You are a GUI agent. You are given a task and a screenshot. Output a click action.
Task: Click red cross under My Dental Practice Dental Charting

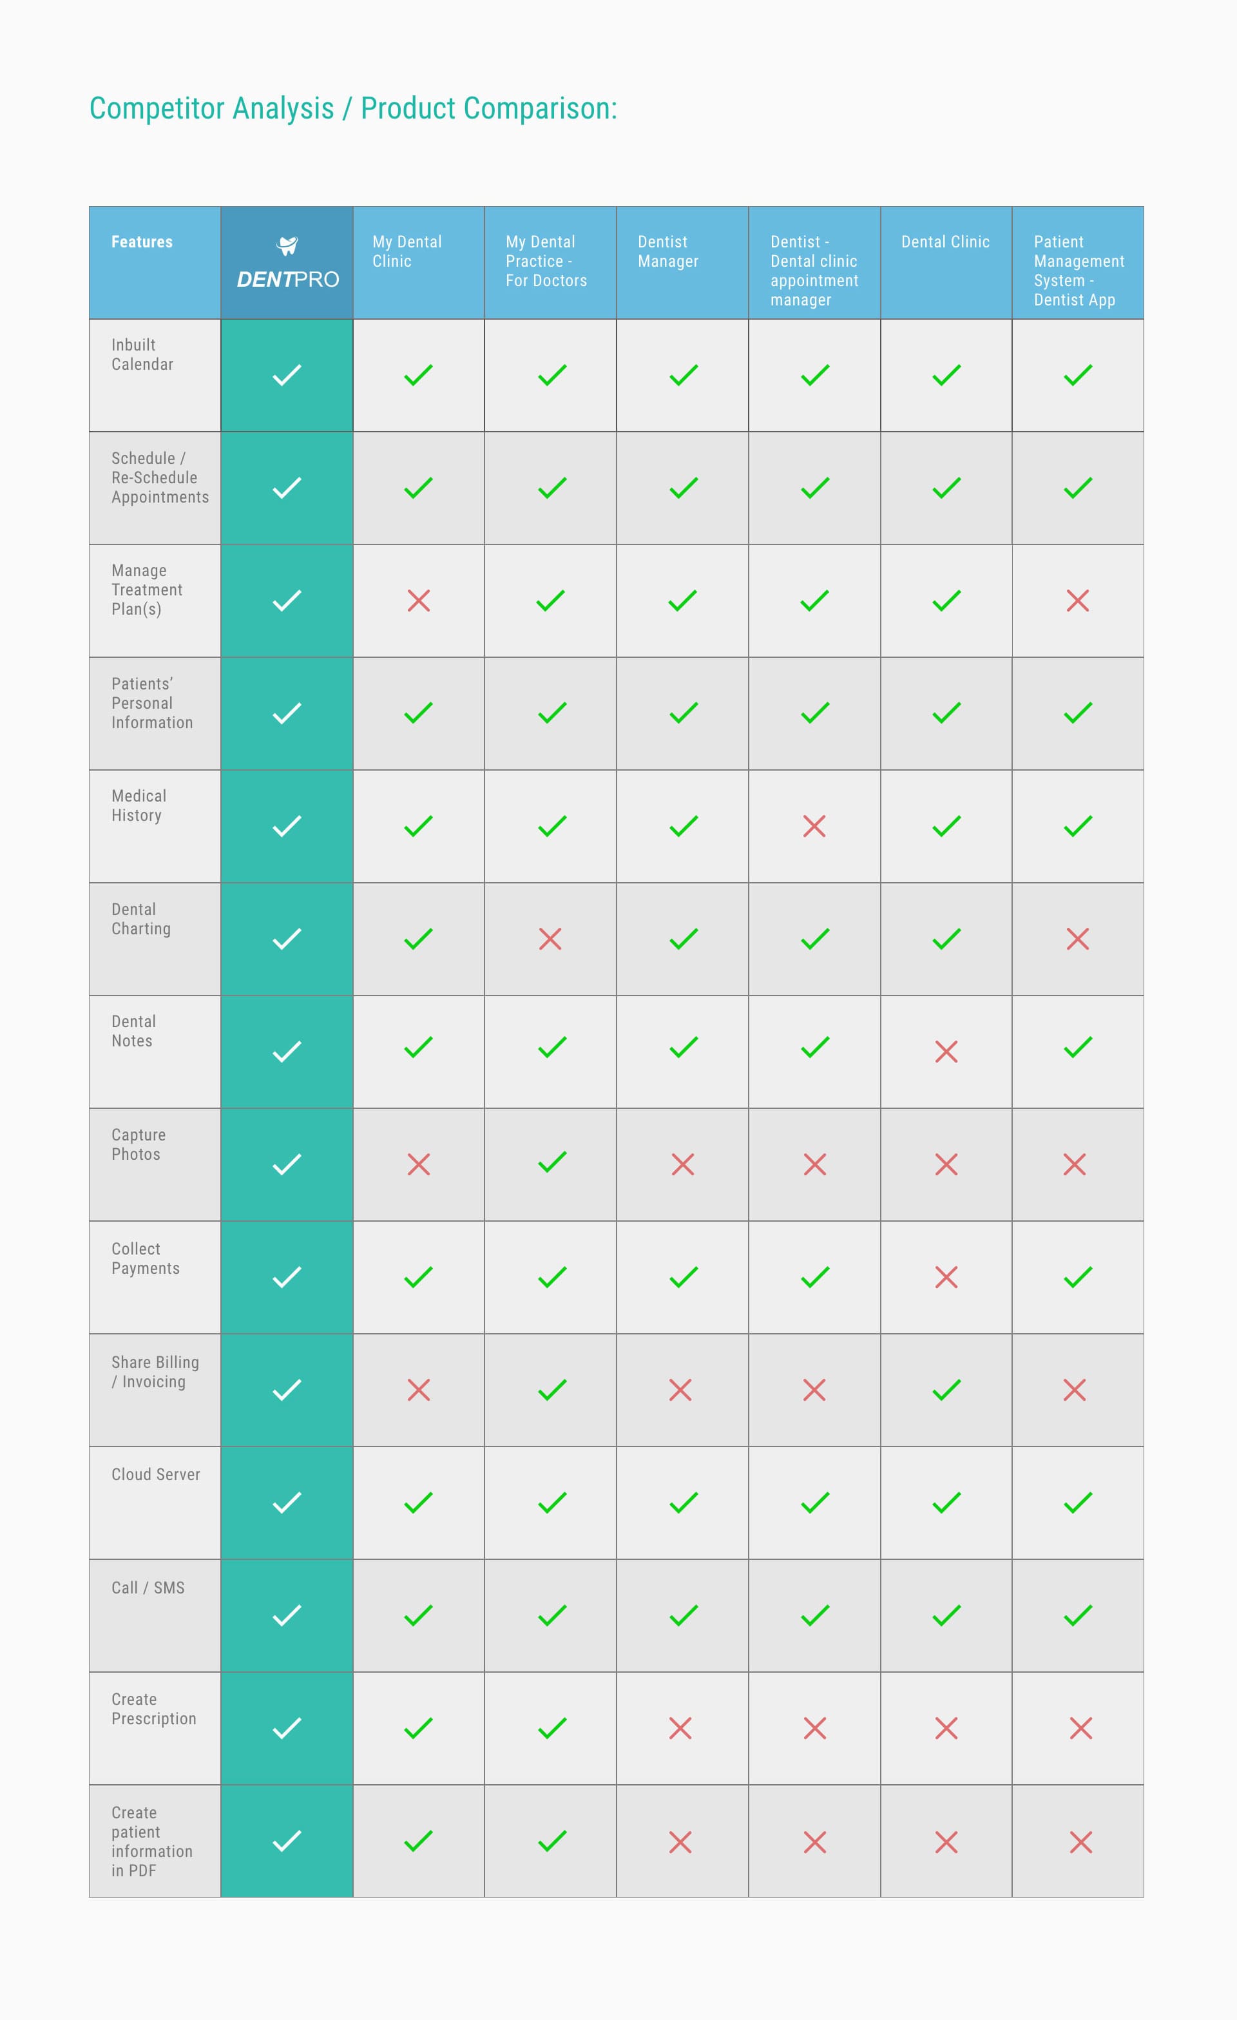550,939
